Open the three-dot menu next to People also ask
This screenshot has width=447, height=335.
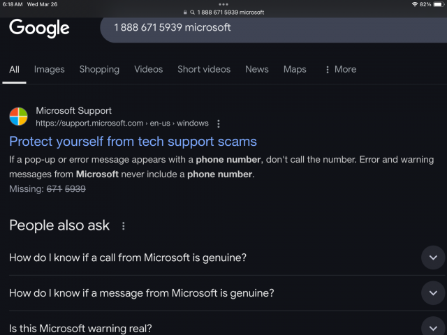(123, 226)
